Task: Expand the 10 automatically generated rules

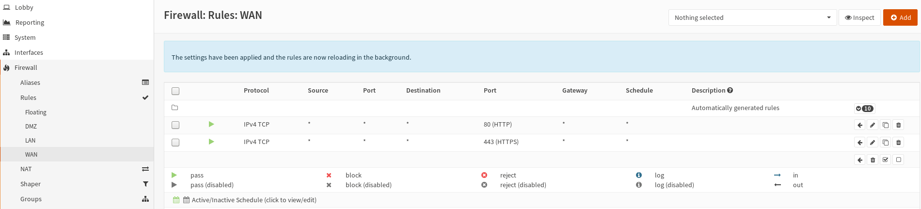Action: coord(864,109)
